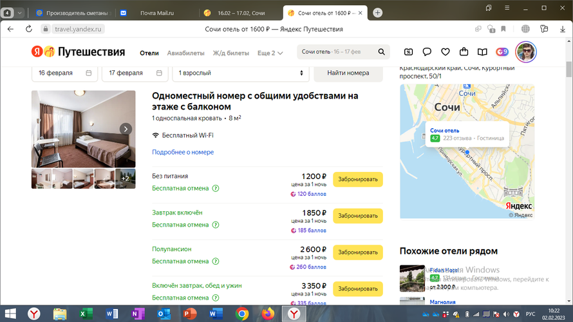
Task: Close the Сочи отель browser tab
Action: click(x=361, y=13)
